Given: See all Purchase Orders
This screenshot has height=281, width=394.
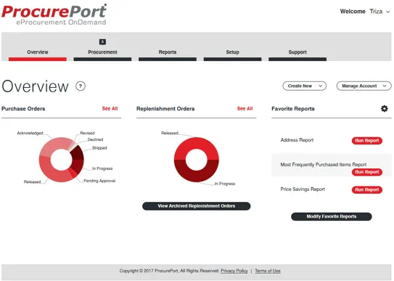Looking at the screenshot, I should point(110,109).
